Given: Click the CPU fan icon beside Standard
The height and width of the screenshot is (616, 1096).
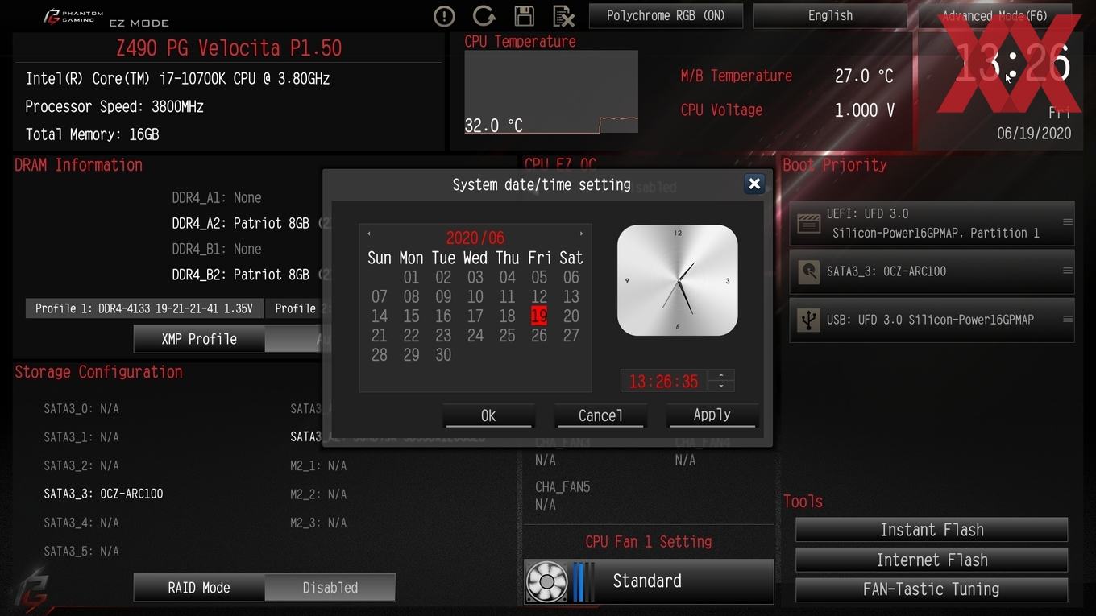Looking at the screenshot, I should click(546, 581).
